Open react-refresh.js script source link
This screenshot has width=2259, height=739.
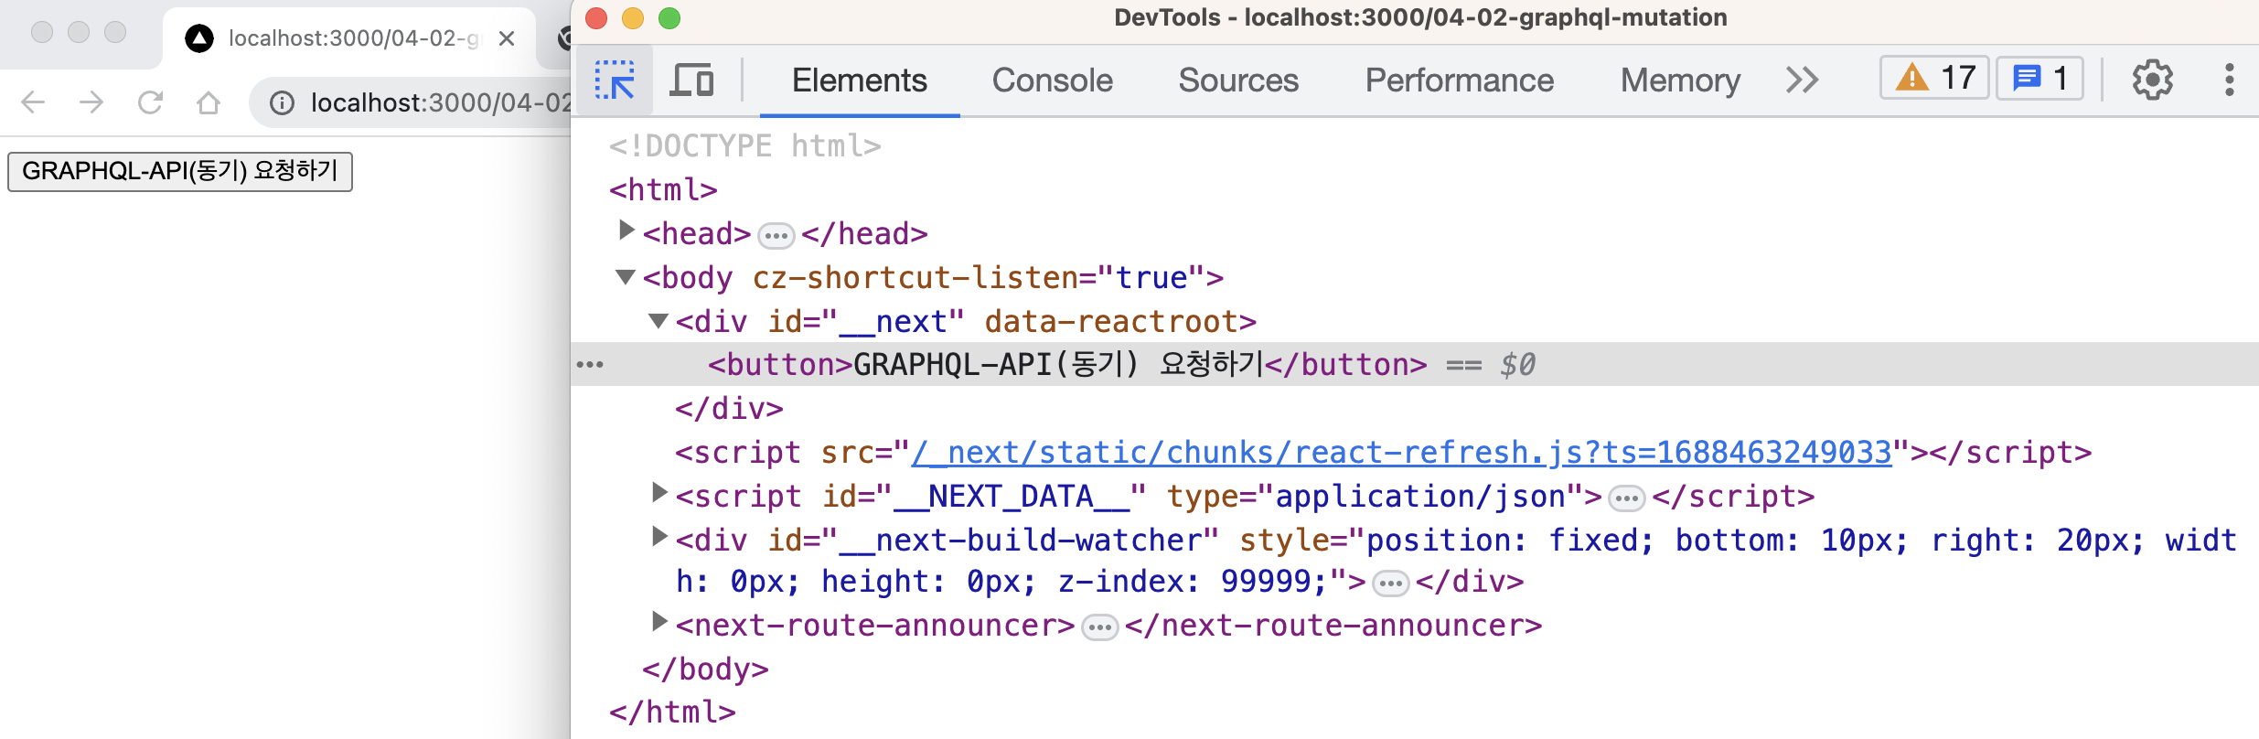[x=1401, y=453]
